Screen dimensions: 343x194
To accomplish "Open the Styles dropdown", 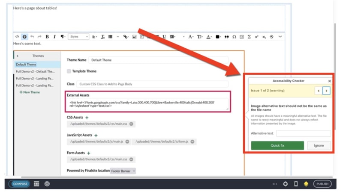I will point(78,37).
